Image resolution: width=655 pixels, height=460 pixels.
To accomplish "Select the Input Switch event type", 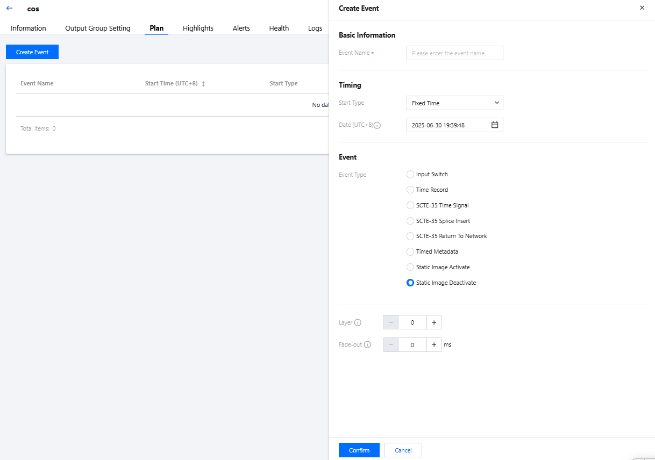I will click(x=410, y=175).
